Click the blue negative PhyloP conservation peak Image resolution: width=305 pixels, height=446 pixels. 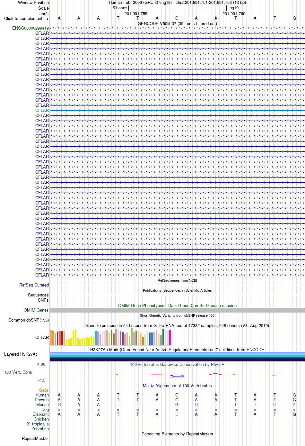[177, 376]
